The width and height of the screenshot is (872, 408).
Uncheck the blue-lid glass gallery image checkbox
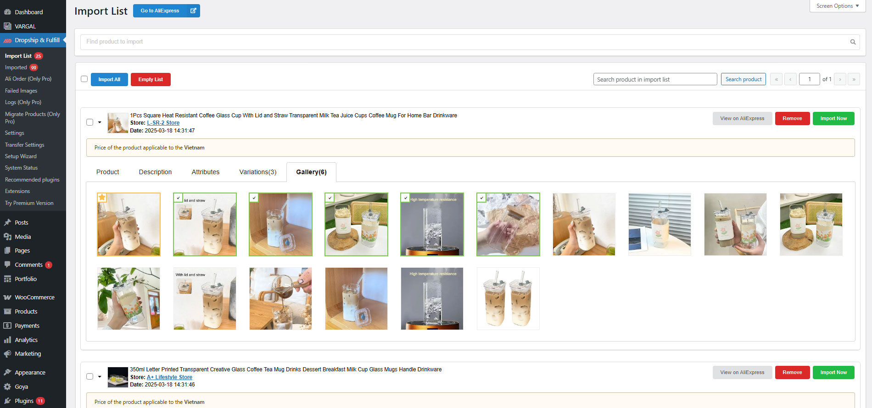click(x=254, y=198)
